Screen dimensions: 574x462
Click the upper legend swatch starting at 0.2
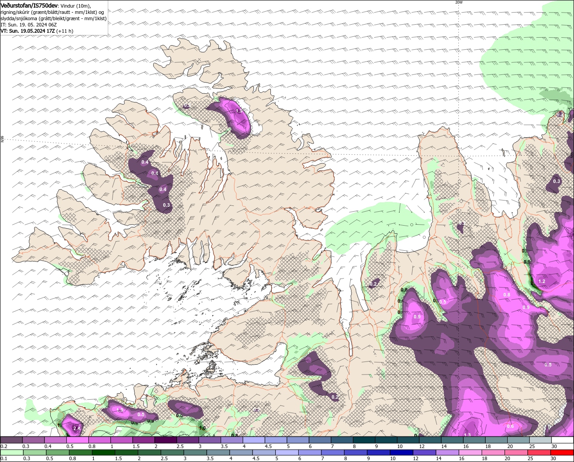(x=11, y=440)
